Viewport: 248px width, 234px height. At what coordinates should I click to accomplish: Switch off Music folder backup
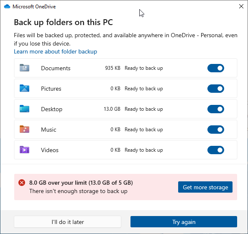[216, 130]
